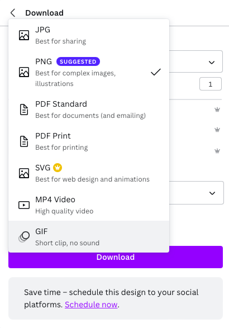This screenshot has width=229, height=328.
Task: Expand the lower dropdown chevron
Action: point(212,193)
